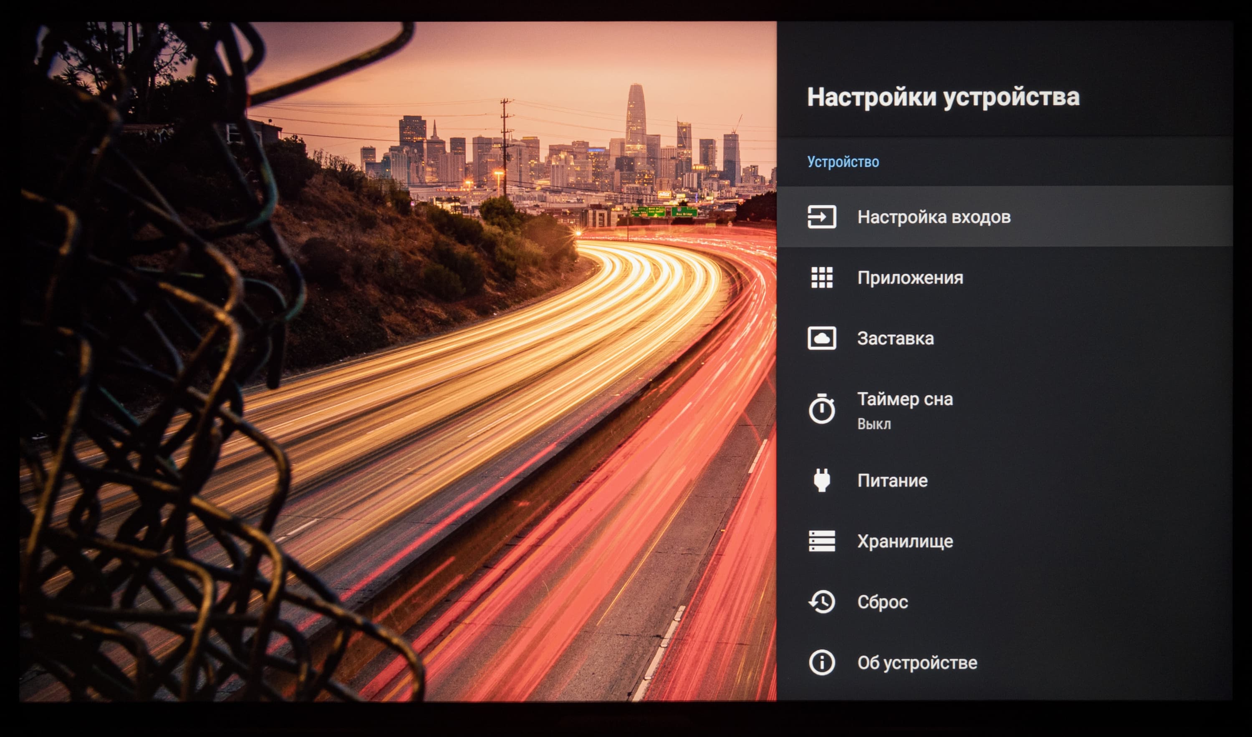This screenshot has height=737, width=1252.
Task: Click the Приложения grid icon
Action: [821, 278]
